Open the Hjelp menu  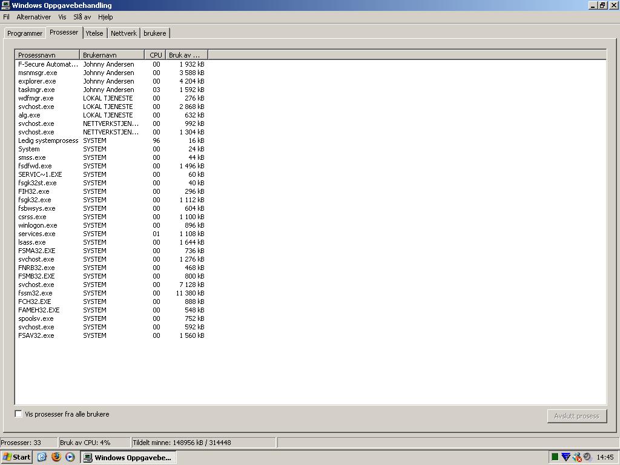click(x=105, y=17)
